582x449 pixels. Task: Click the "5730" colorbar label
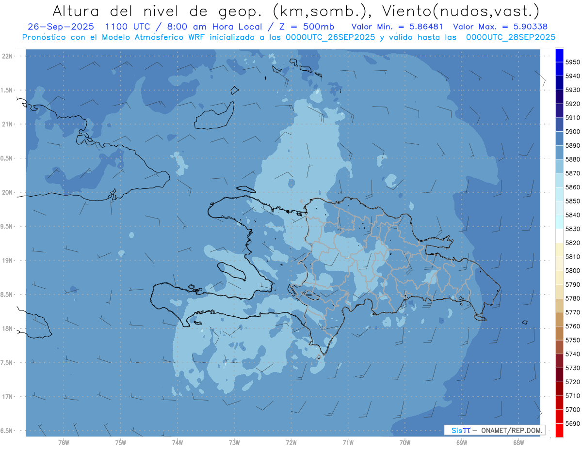pyautogui.click(x=573, y=368)
